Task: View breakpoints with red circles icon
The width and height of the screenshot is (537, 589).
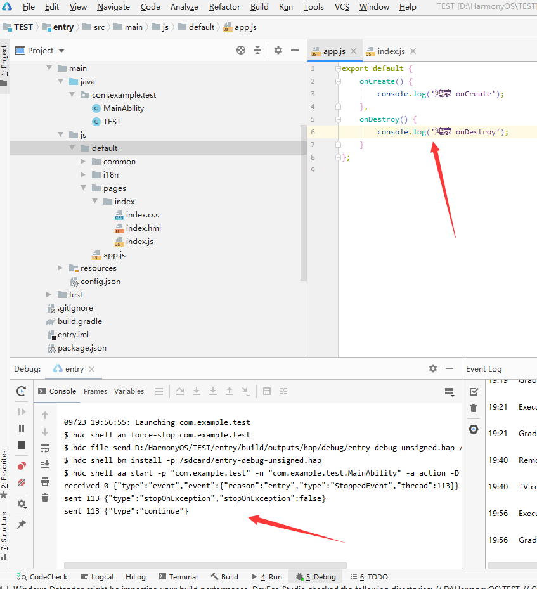Action: click(22, 466)
